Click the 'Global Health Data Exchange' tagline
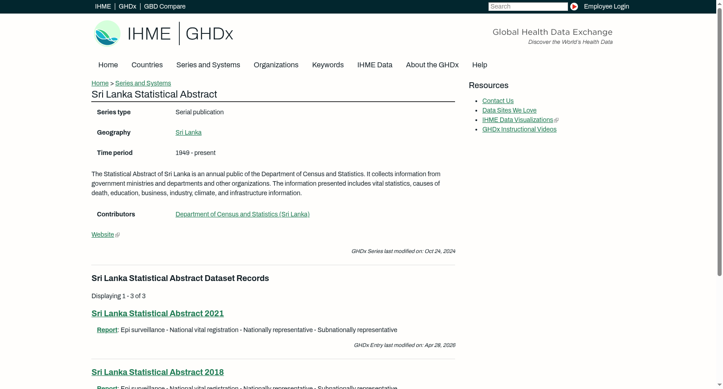 [552, 32]
